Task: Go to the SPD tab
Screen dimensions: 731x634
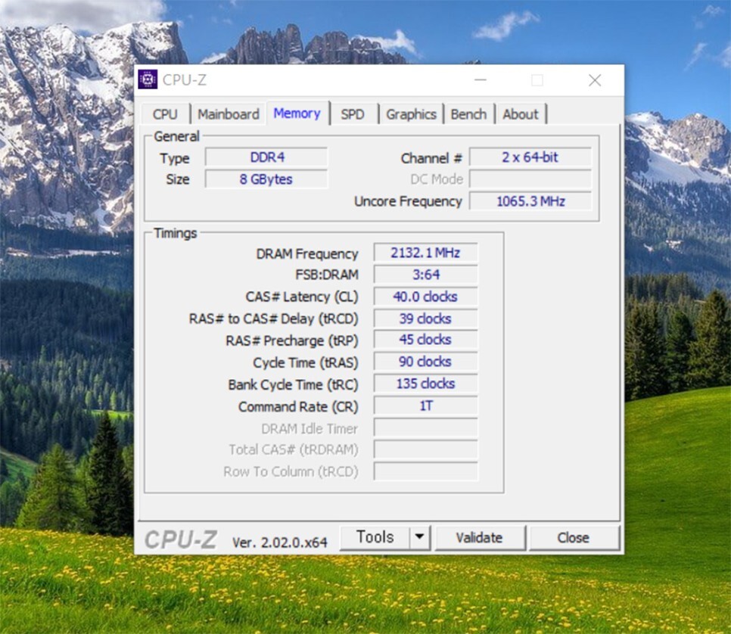Action: click(353, 114)
